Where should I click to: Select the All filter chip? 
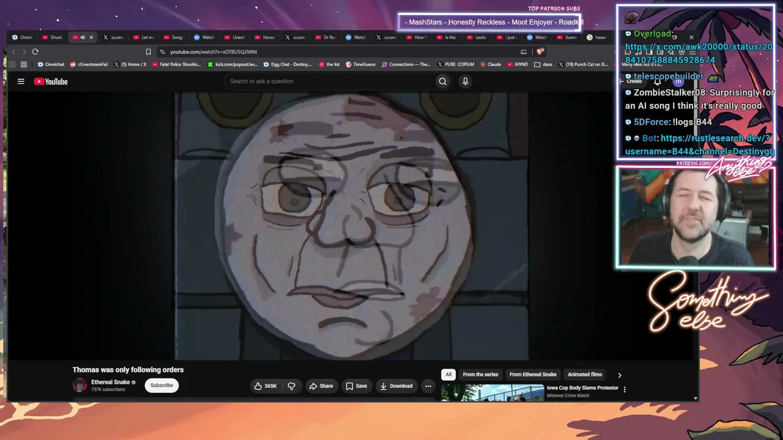pos(448,375)
